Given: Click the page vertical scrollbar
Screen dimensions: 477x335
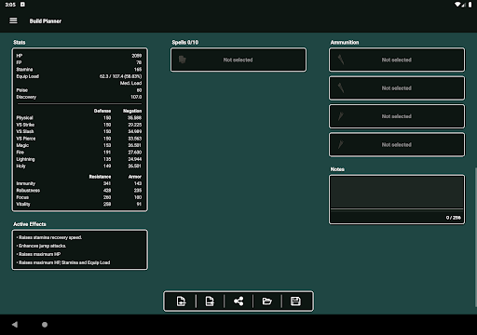Looking at the screenshot, I should pos(475,237).
